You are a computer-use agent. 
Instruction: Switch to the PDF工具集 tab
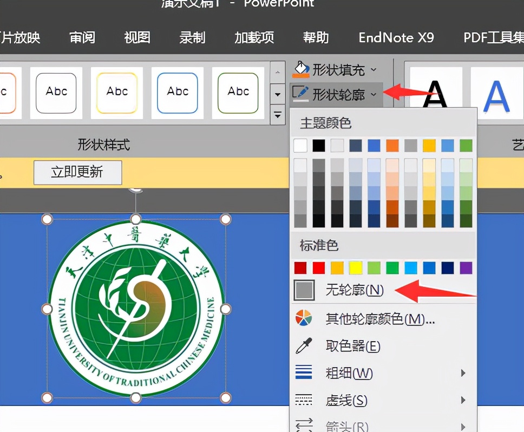click(494, 38)
